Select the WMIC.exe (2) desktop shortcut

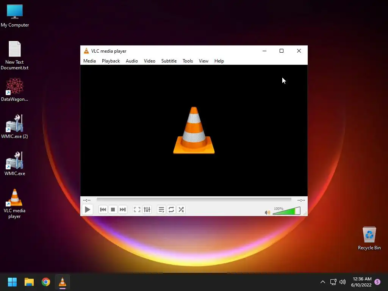(15, 127)
